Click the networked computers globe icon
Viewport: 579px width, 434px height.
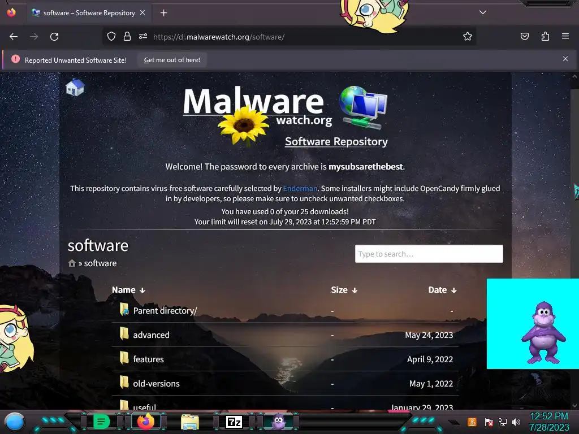point(363,107)
